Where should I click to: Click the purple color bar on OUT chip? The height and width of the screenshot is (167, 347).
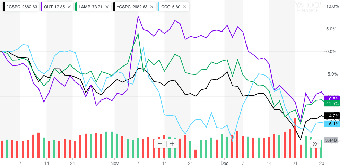pyautogui.click(x=42, y=7)
